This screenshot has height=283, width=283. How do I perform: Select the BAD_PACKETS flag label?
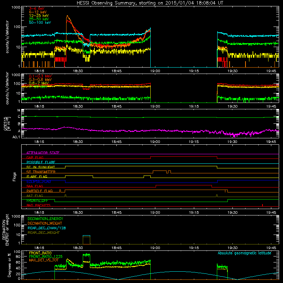point(39,205)
